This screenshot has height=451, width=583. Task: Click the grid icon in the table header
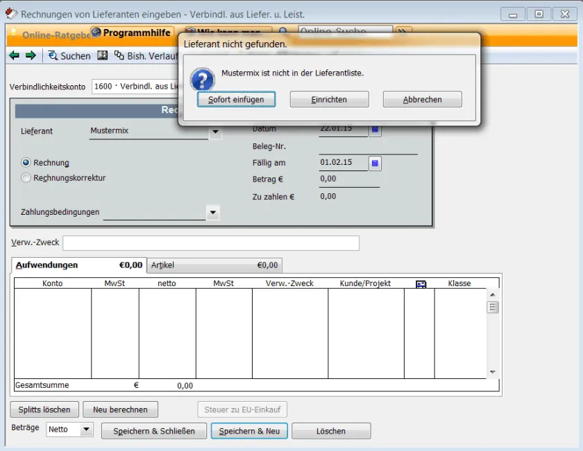pos(421,283)
